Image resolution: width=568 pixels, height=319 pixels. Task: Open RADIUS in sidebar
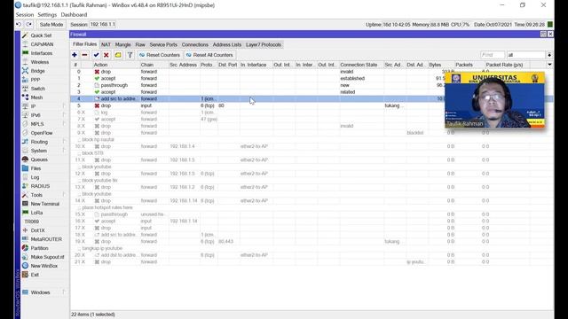coord(40,186)
